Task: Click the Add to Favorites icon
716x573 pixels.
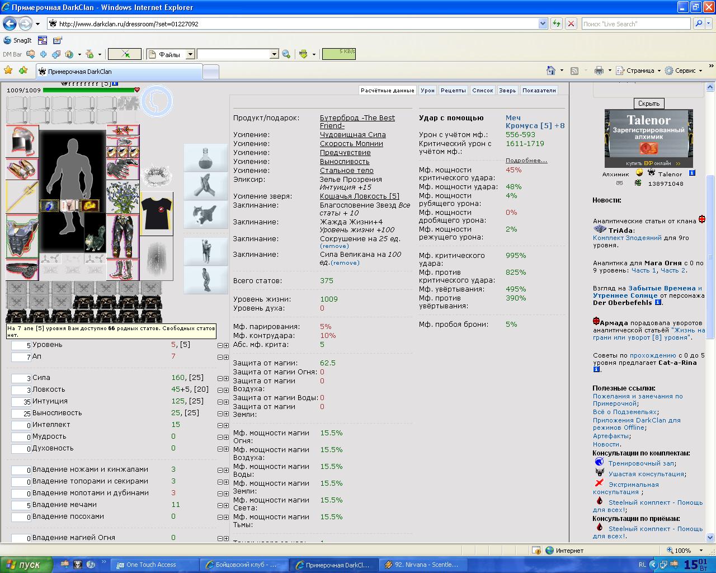Action: point(23,71)
